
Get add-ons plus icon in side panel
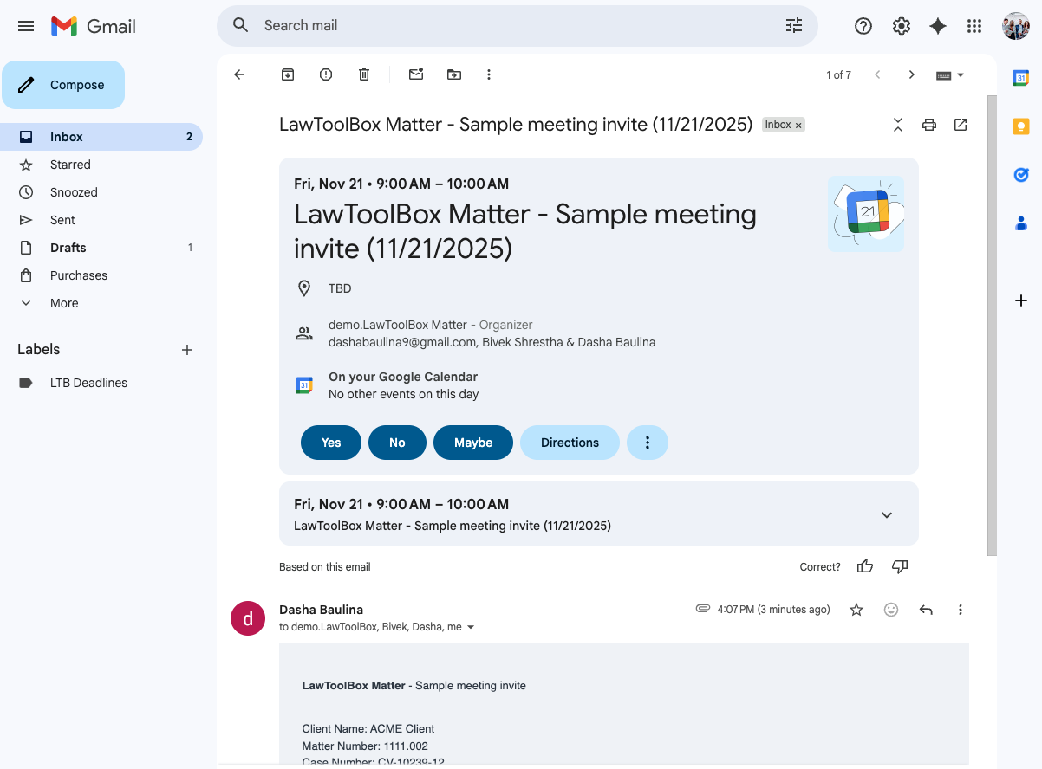pyautogui.click(x=1021, y=300)
